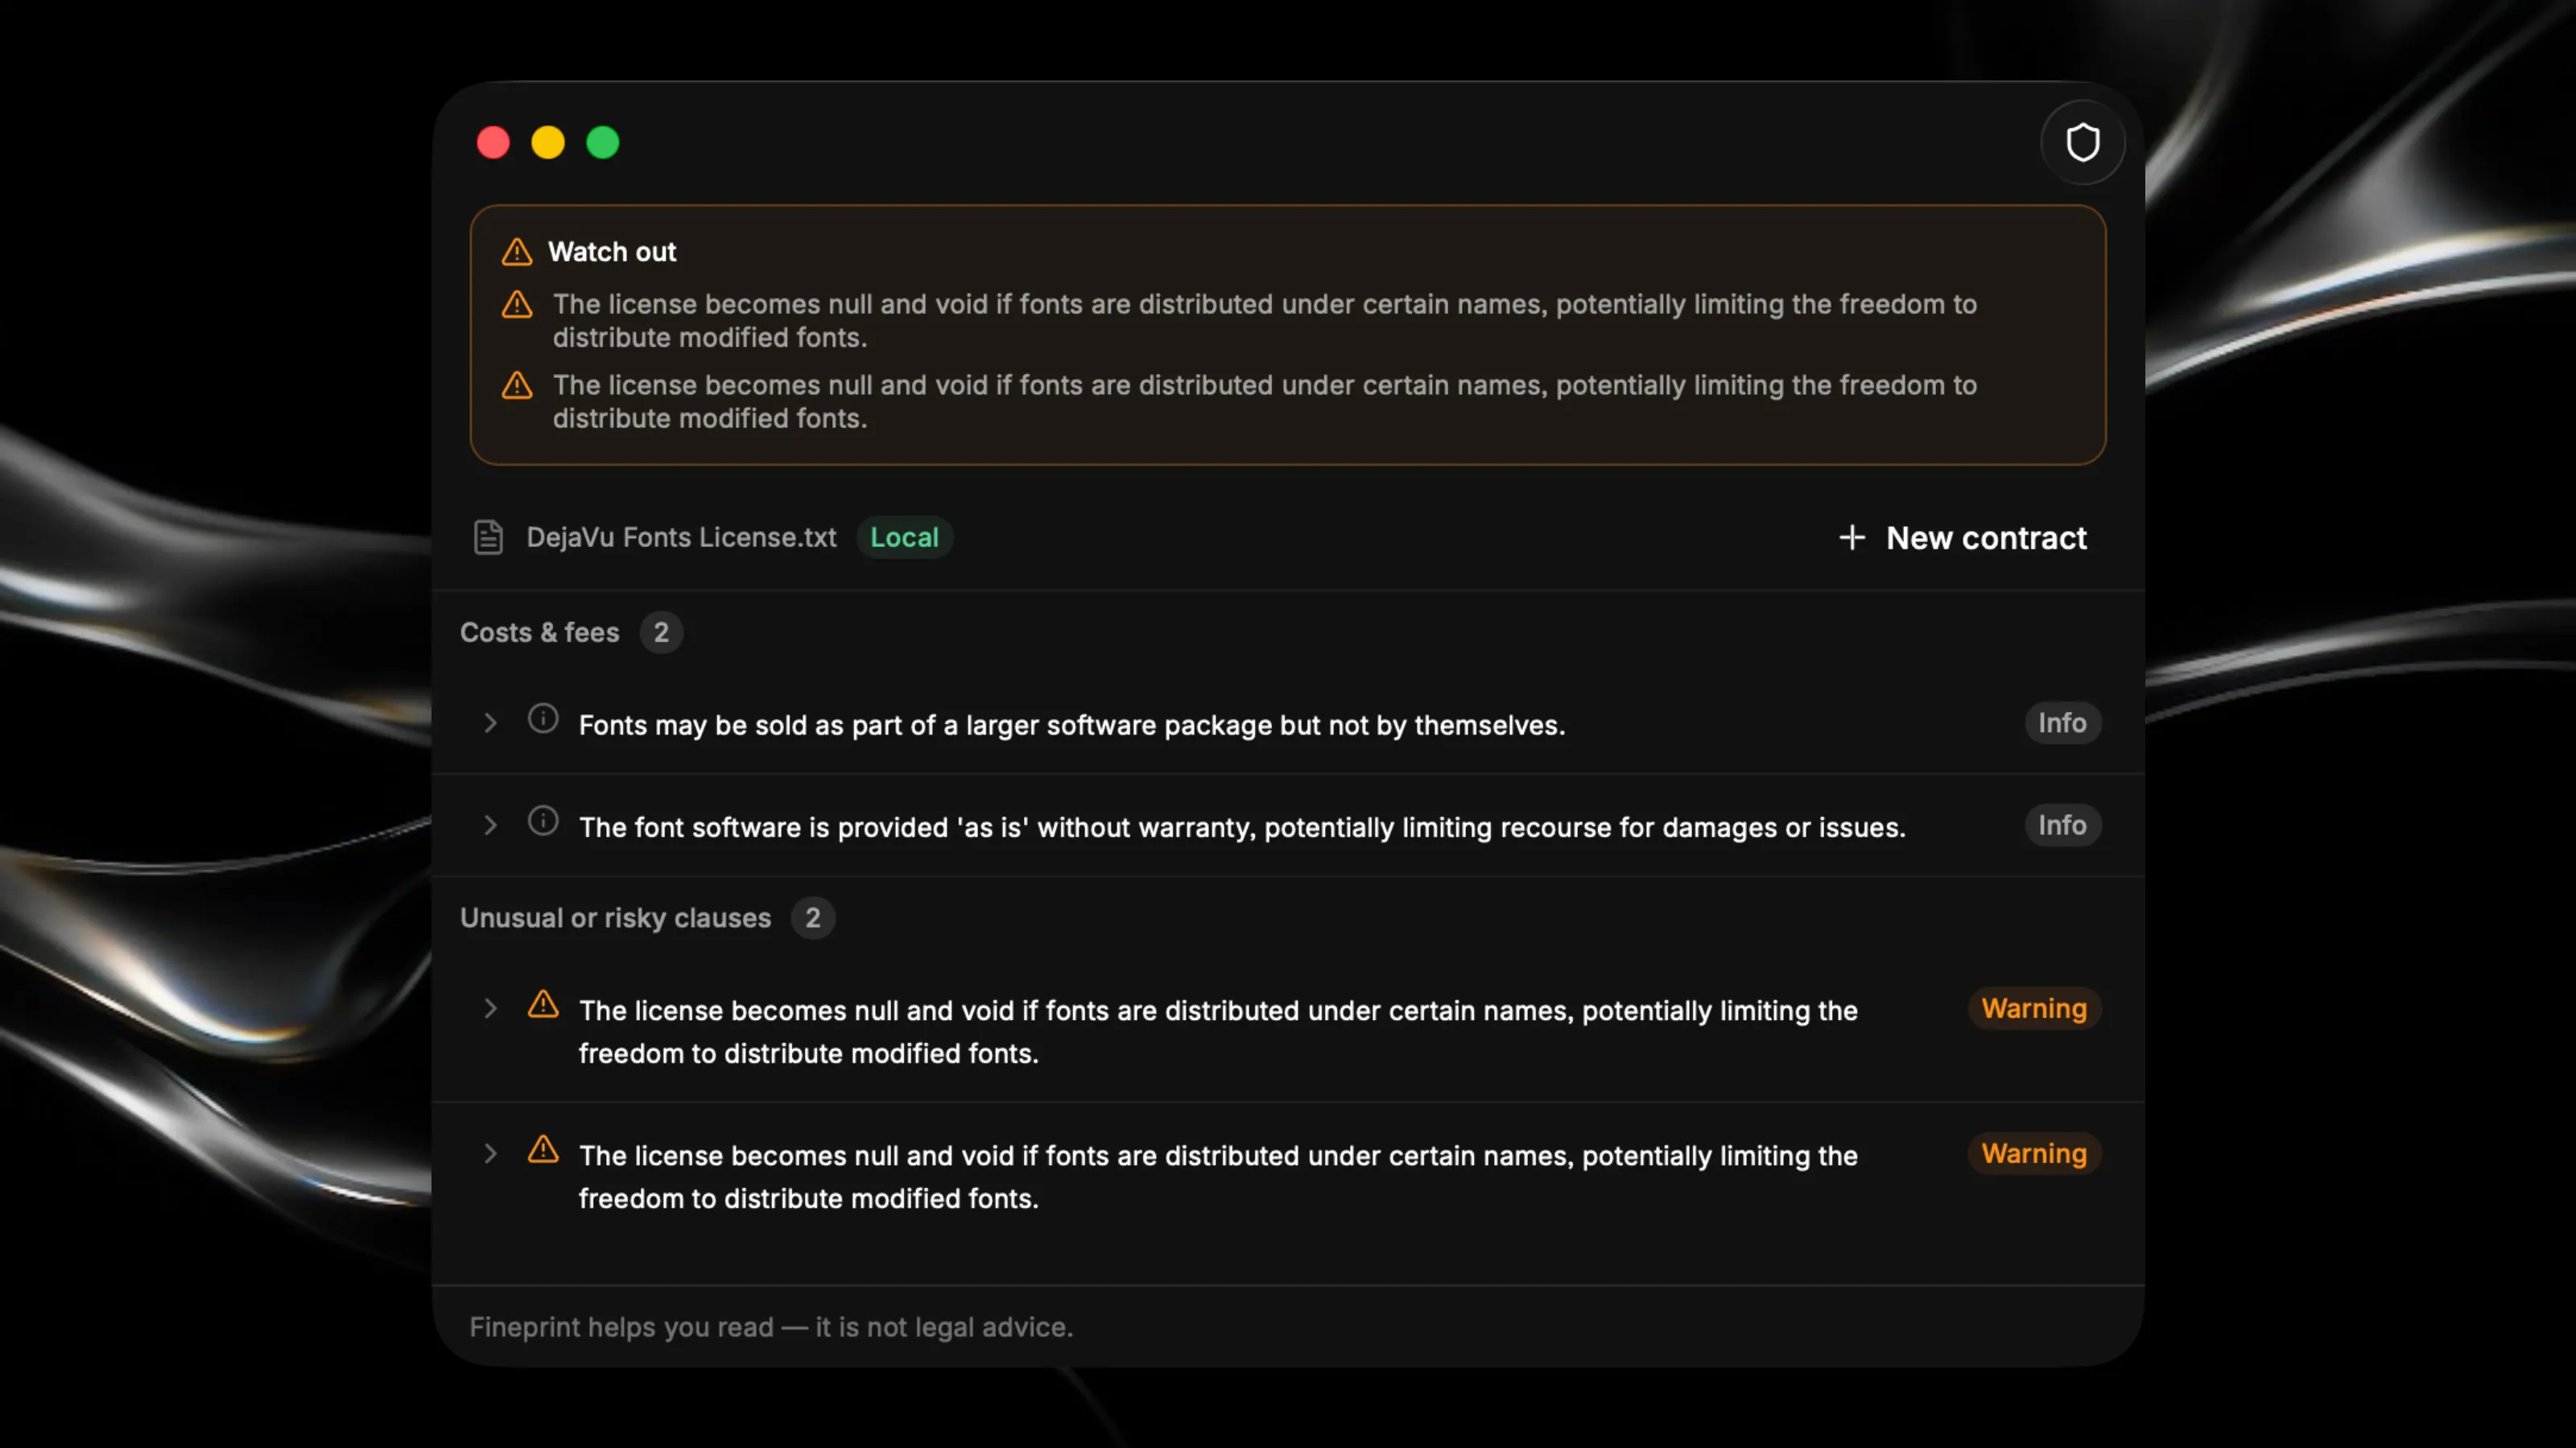This screenshot has width=2576, height=1448.
Task: Click 'Fonts may be sold as part' text
Action: [1072, 725]
